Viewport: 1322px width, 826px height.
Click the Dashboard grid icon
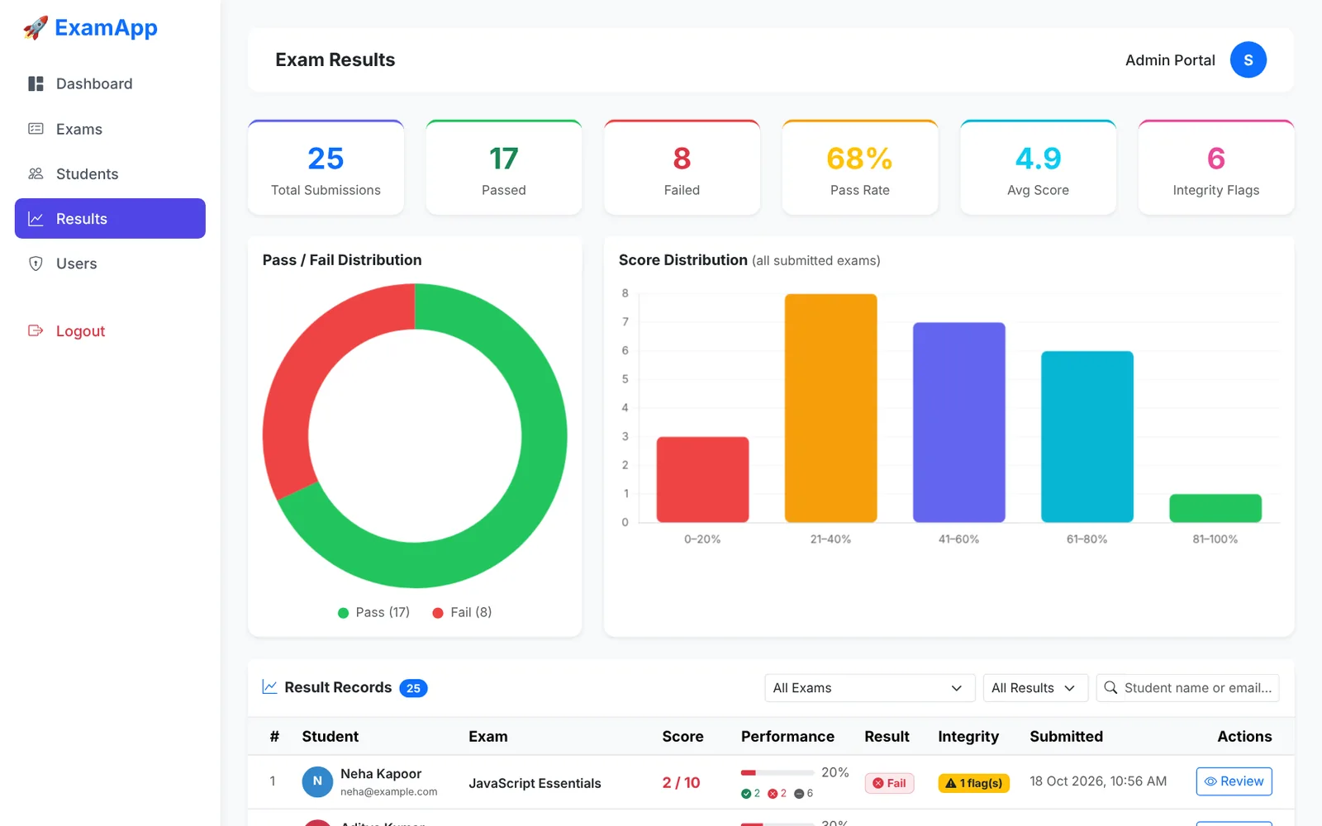[36, 83]
